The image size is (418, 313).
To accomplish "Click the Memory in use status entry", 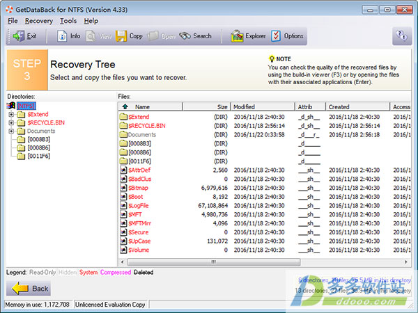I will pos(38,304).
